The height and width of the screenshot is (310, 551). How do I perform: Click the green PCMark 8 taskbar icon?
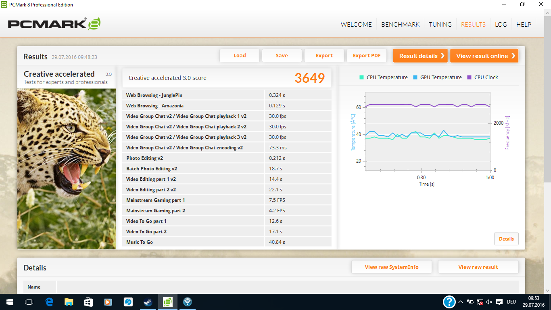tap(167, 302)
